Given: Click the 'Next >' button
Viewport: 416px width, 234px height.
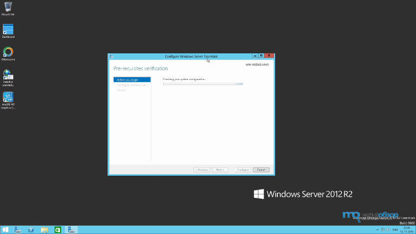Looking at the screenshot, I should tap(220, 170).
